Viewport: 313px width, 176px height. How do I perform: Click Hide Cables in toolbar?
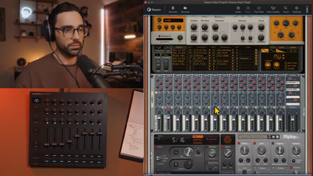pyautogui.click(x=273, y=10)
